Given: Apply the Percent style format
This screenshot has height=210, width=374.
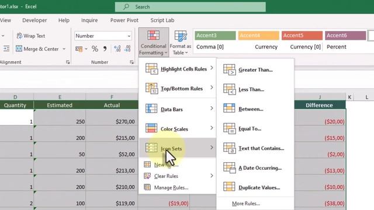Looking at the screenshot, I should pyautogui.click(x=95, y=49).
